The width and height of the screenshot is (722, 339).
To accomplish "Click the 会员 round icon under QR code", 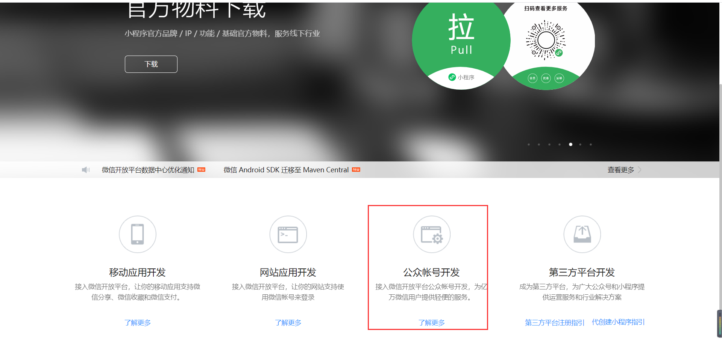I will (x=532, y=78).
